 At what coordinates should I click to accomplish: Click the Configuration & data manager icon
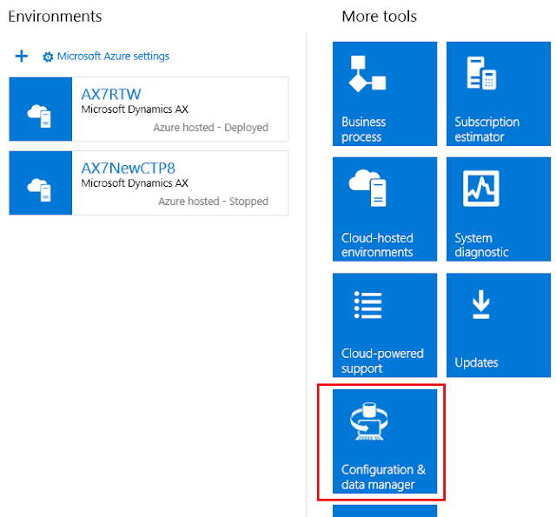tap(368, 421)
